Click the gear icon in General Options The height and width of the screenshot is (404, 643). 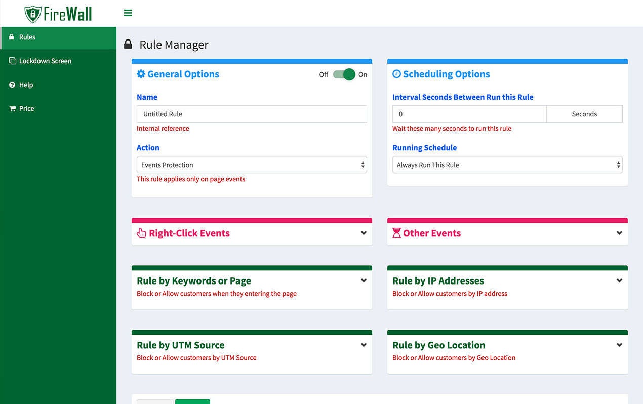(141, 74)
